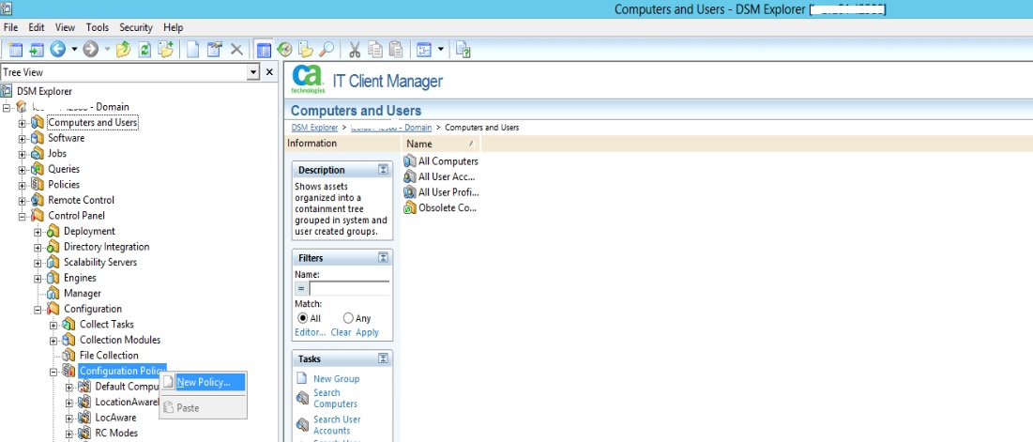Click the highlighted list view toolbar icon
The height and width of the screenshot is (442, 1033).
(264, 50)
